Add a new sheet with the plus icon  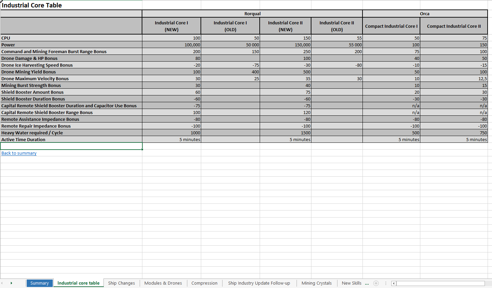pyautogui.click(x=376, y=283)
